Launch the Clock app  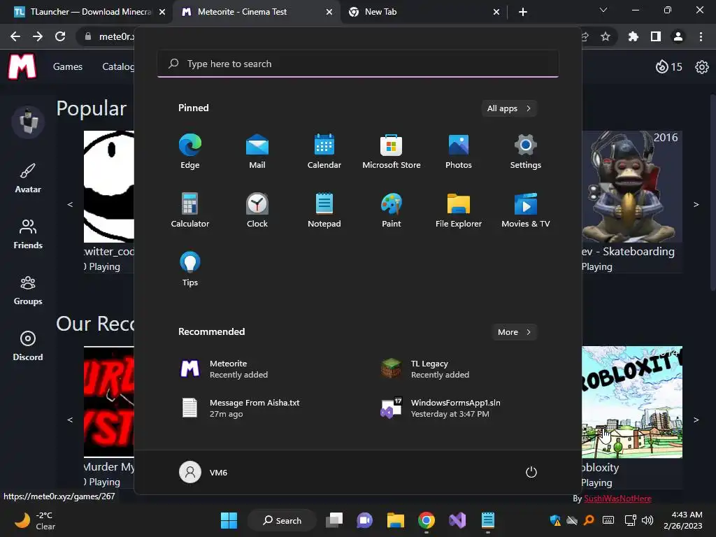pos(257,210)
